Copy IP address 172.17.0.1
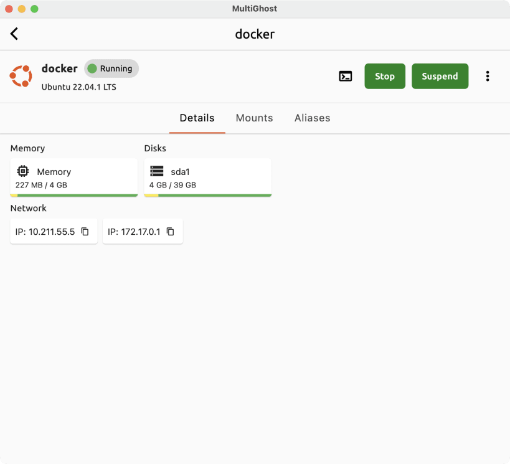Image resolution: width=510 pixels, height=464 pixels. click(171, 231)
